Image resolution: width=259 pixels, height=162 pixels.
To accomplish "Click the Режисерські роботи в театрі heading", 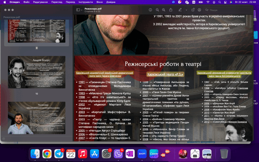I will tap(163, 64).
